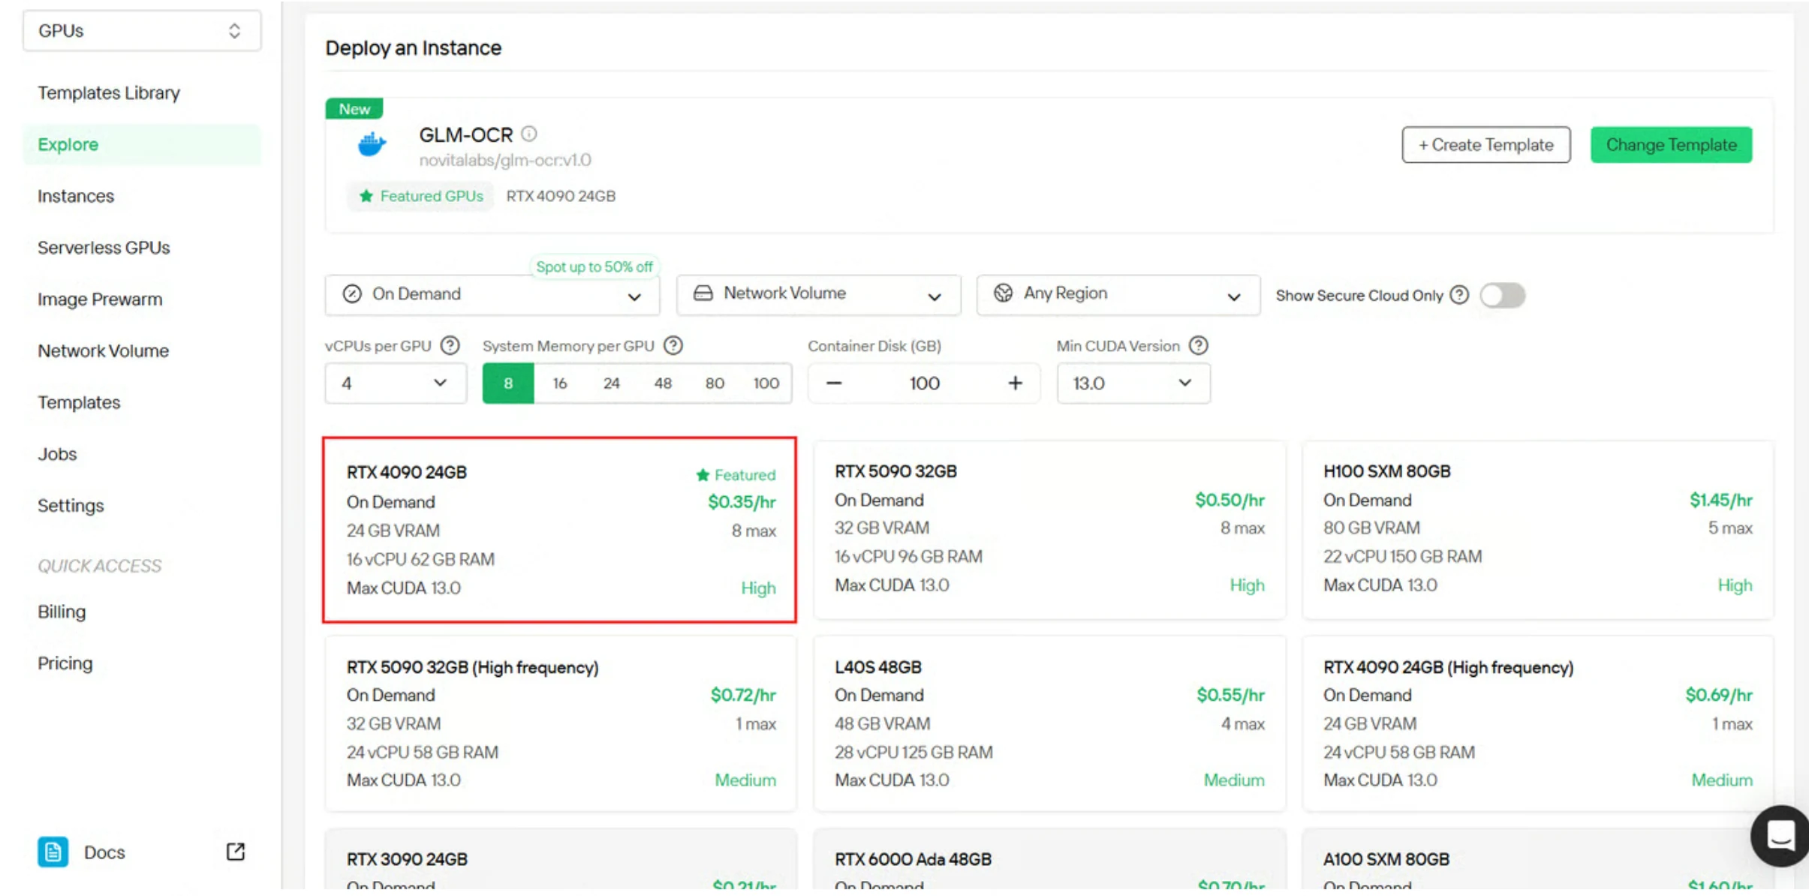Click the Min CUDA Version help icon
Screen dimensions: 1809x896
[x=1199, y=345]
